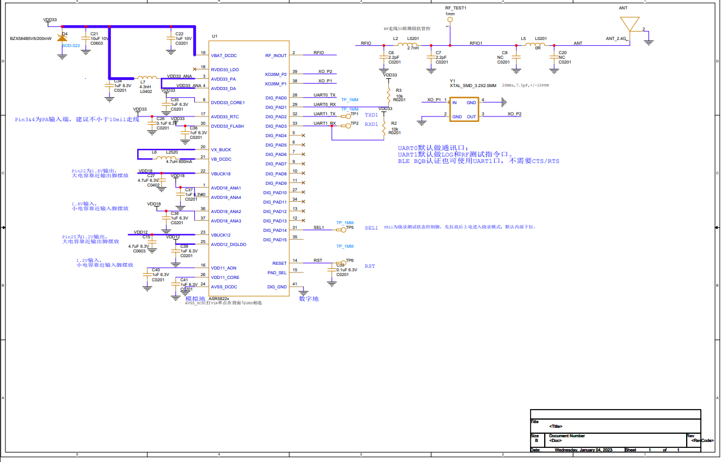
Task: Select the TP5 test point symbol
Action: (342, 230)
